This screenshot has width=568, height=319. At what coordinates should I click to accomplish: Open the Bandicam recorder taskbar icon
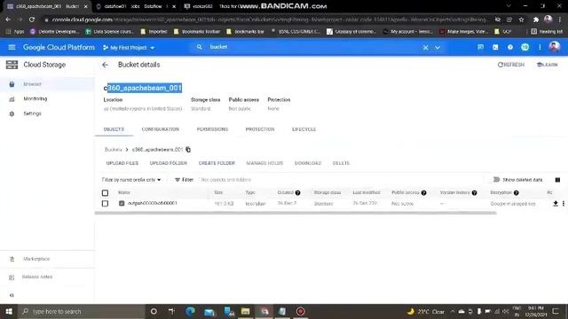300,311
